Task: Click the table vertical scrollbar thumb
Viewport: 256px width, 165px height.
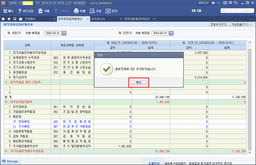Action: (x=250, y=99)
